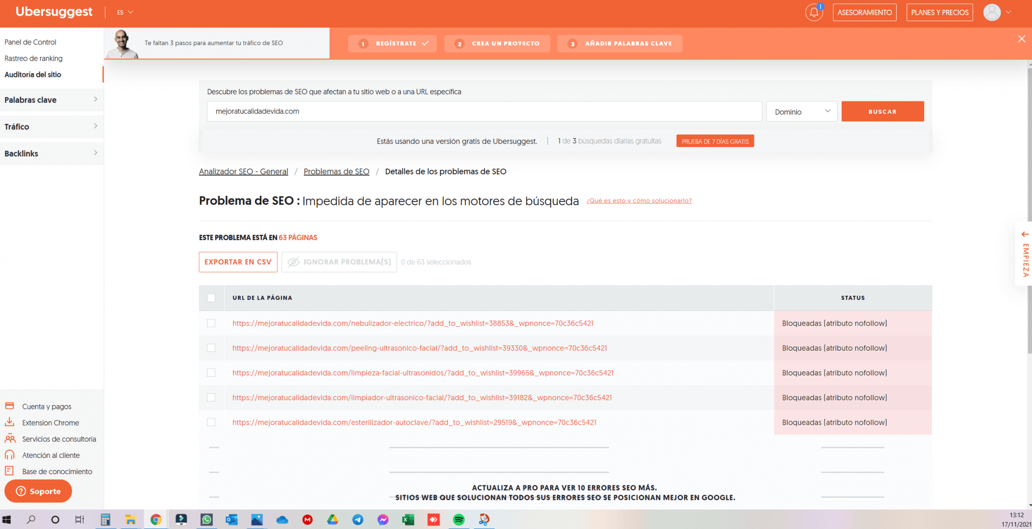Open File Explorer from the taskbar

pyautogui.click(x=130, y=520)
